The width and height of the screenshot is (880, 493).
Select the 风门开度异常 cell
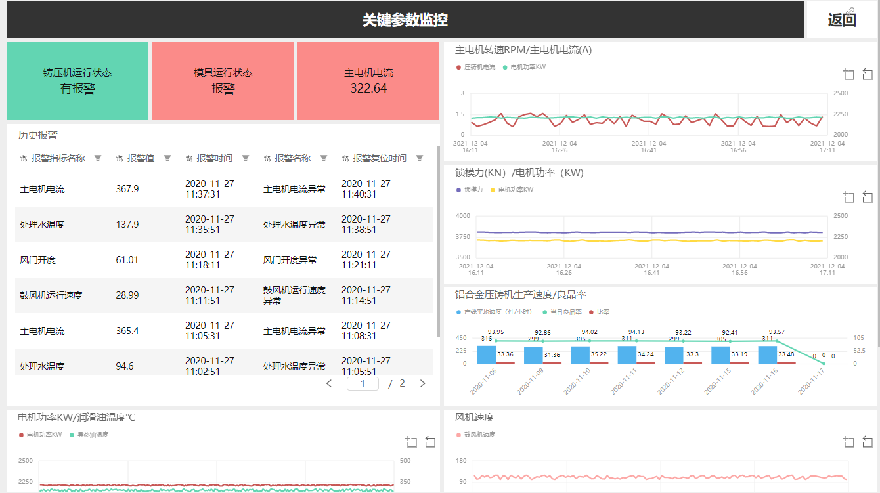click(x=290, y=260)
